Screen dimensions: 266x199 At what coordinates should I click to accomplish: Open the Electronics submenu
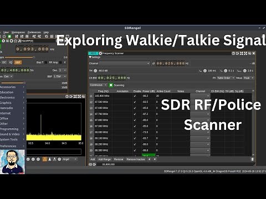pyautogui.click(x=12, y=97)
